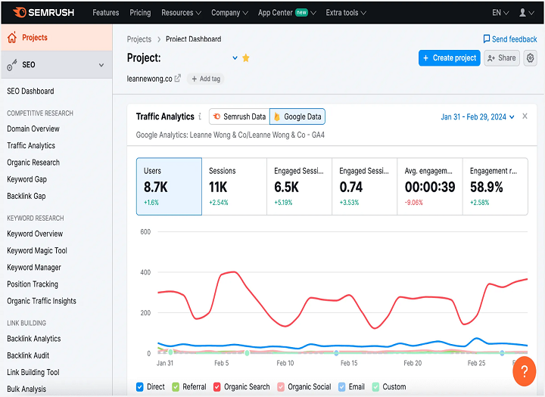
Task: Open Backlink Audit in the sidebar
Action: pos(28,355)
